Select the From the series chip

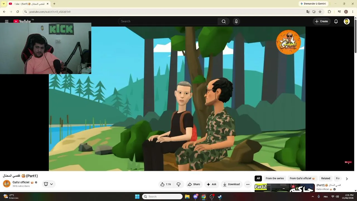(275, 178)
